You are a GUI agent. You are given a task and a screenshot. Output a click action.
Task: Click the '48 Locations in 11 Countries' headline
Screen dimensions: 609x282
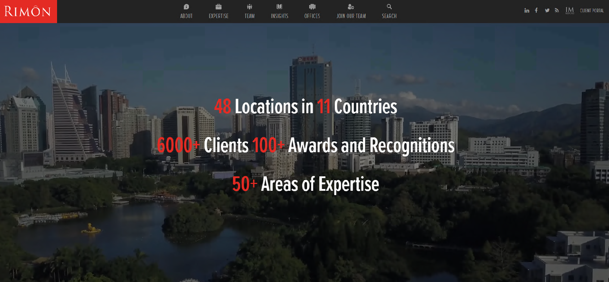pyautogui.click(x=306, y=107)
